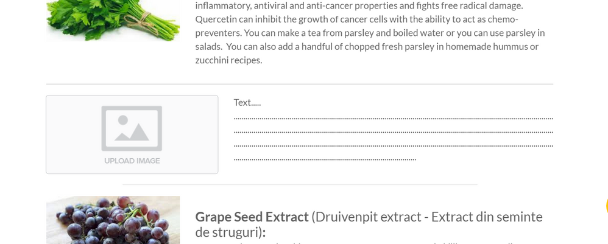
Task: Click the second dotted placeholder line
Action: click(393, 132)
